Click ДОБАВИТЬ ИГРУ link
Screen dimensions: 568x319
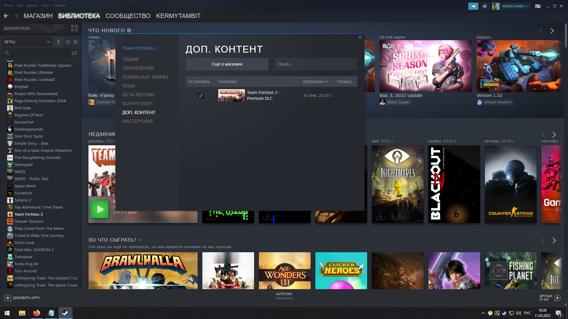point(26,298)
